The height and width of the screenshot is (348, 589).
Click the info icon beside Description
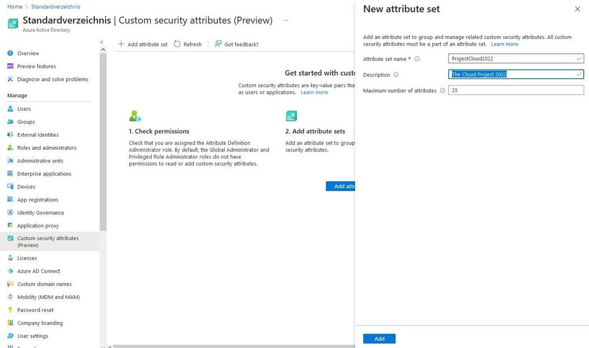396,75
